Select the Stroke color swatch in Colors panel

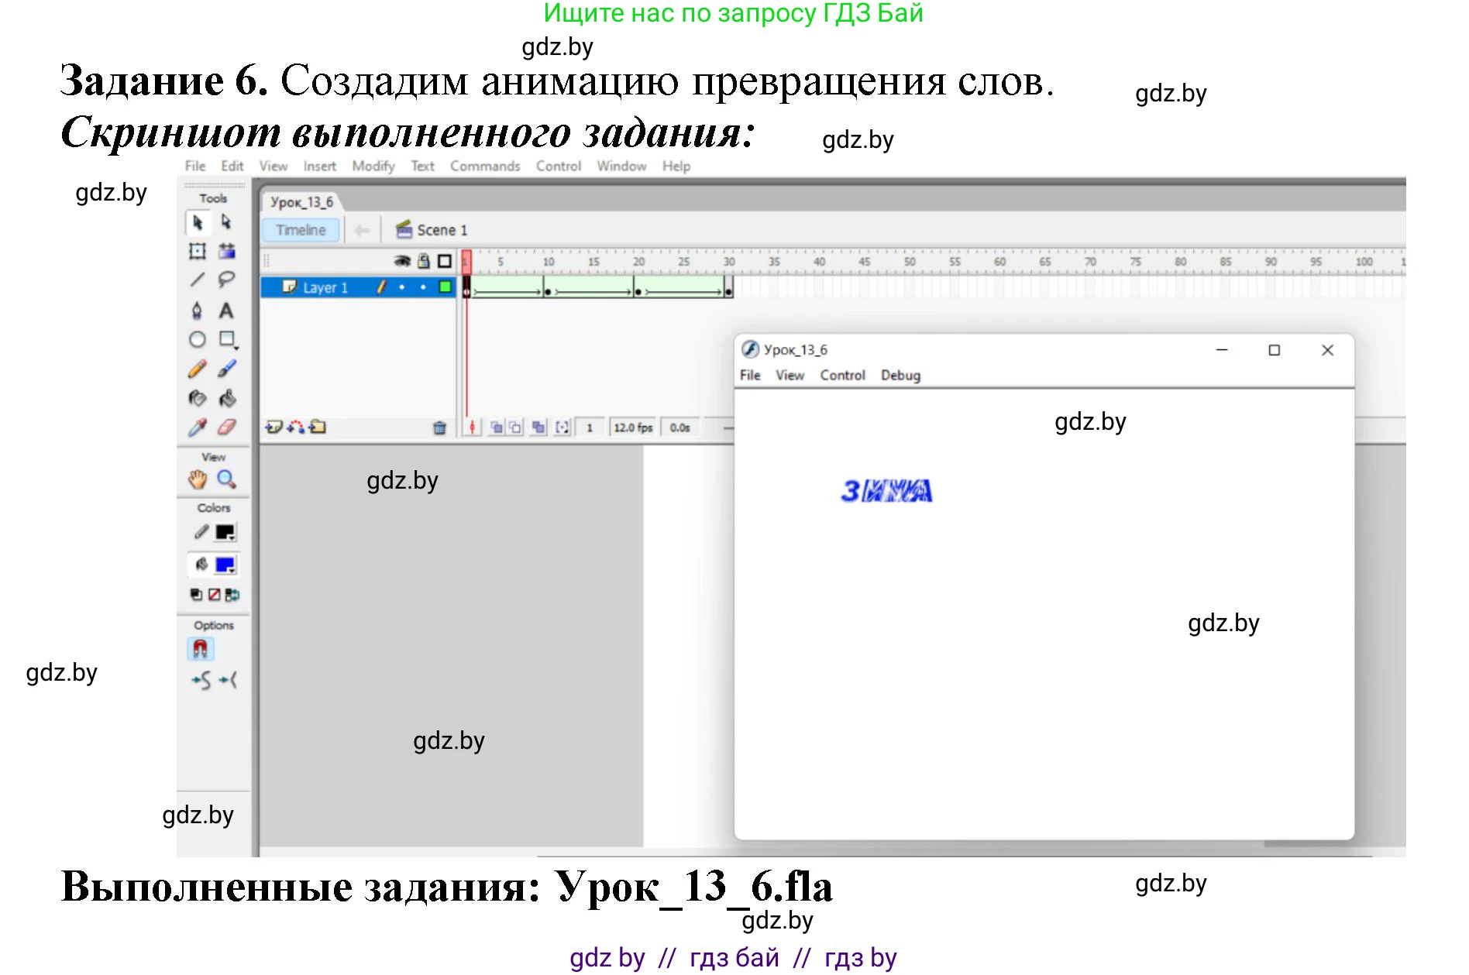click(223, 530)
